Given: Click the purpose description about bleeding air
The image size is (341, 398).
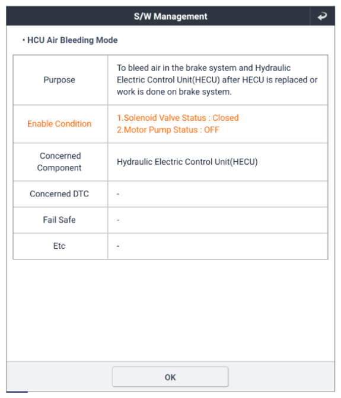Looking at the screenshot, I should pyautogui.click(x=217, y=80).
